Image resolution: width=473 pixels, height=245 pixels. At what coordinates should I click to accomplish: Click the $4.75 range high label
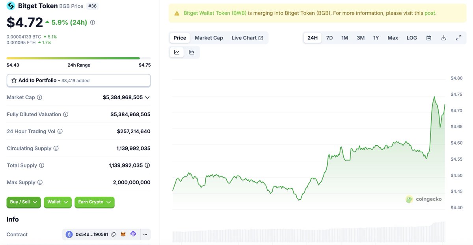(145, 65)
